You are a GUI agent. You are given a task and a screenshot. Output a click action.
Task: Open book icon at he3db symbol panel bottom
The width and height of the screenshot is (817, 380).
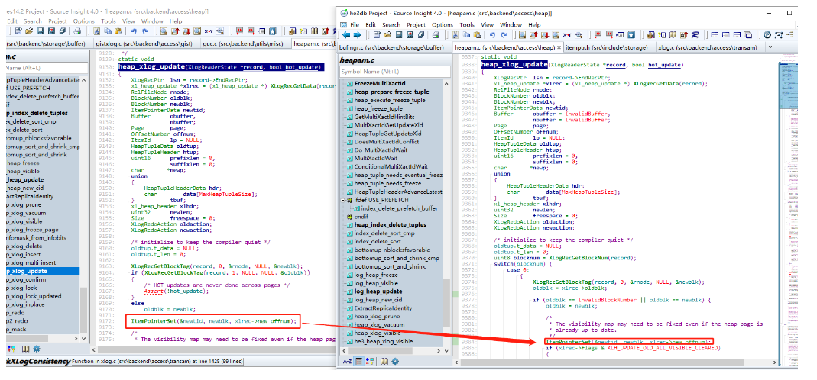[384, 361]
